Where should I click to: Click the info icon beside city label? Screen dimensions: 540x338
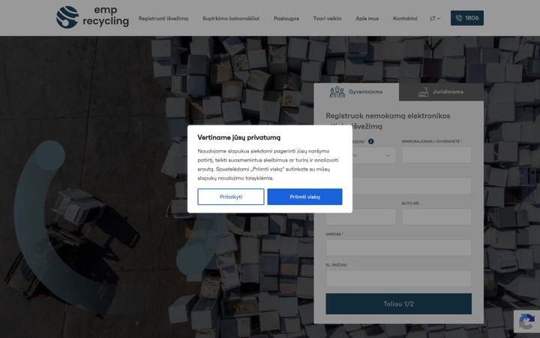371,141
